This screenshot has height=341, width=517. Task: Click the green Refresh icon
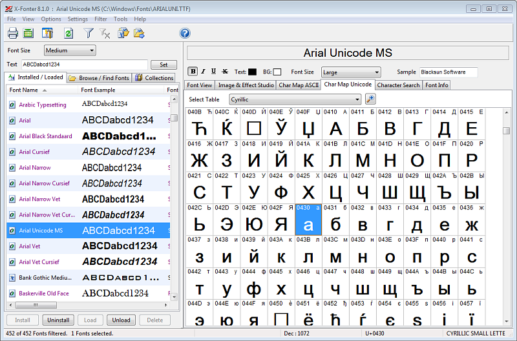pos(69,33)
